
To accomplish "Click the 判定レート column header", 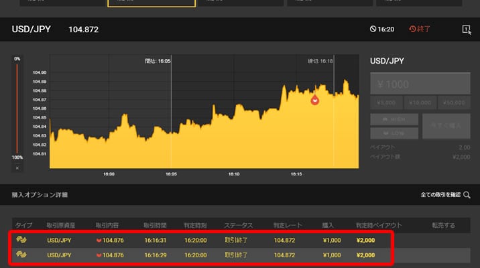I will click(x=288, y=226).
